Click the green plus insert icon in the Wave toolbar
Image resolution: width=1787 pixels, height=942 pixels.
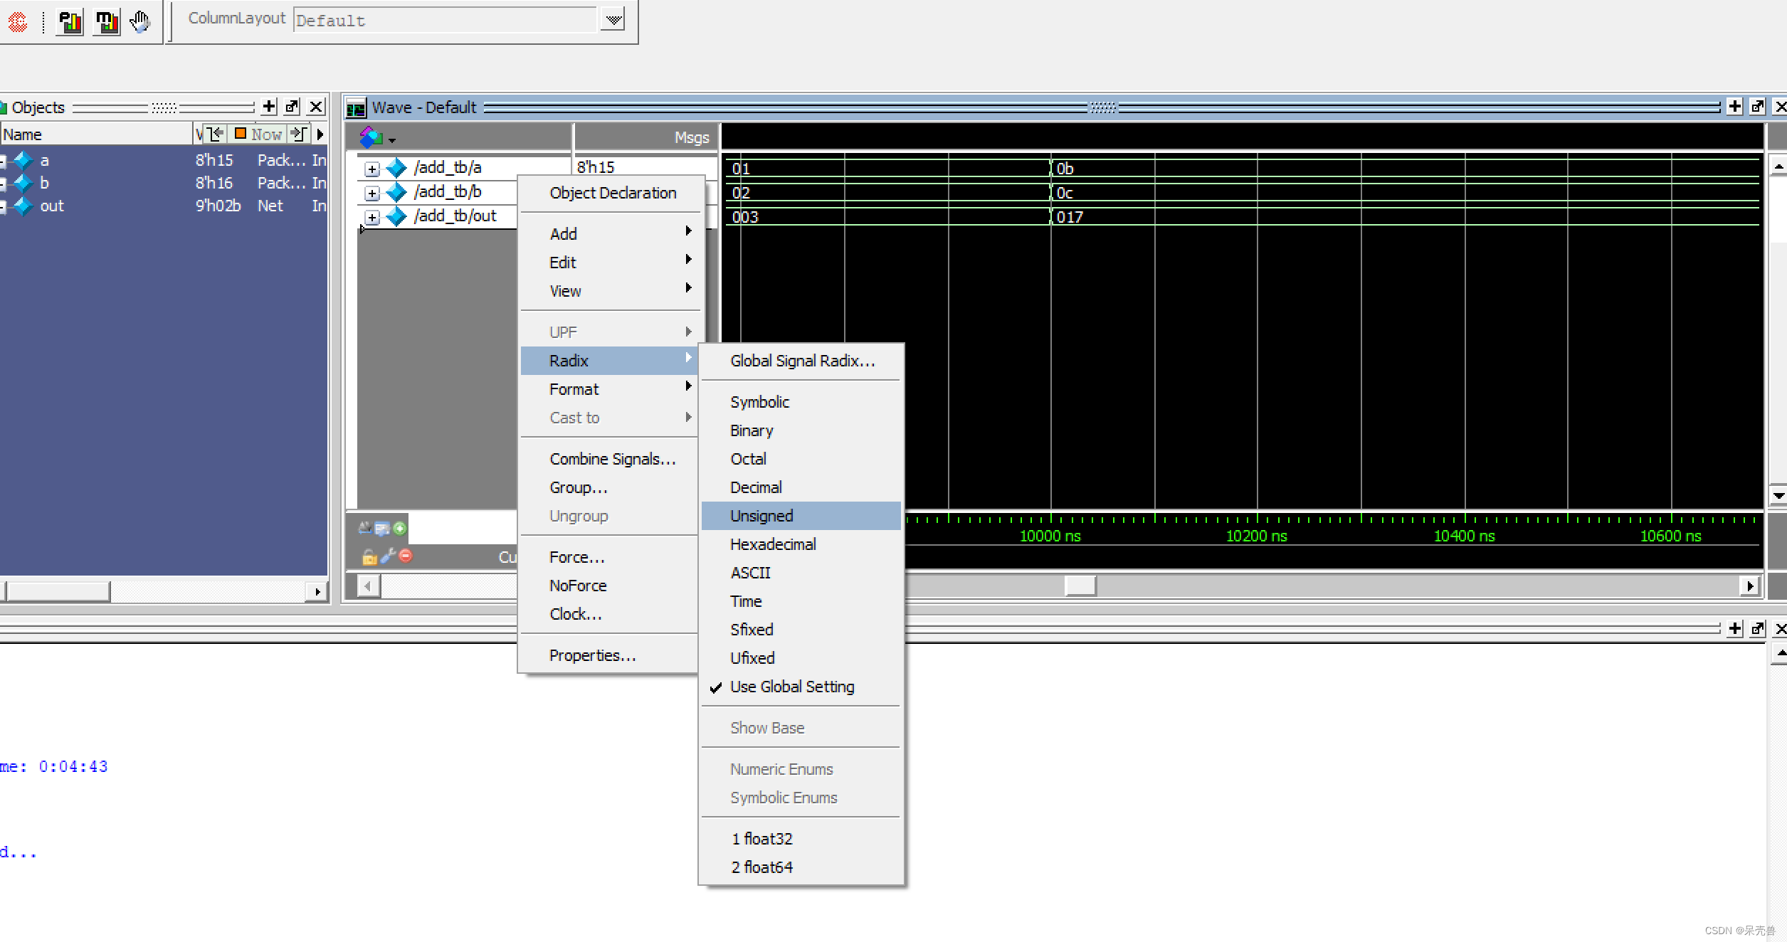point(399,529)
